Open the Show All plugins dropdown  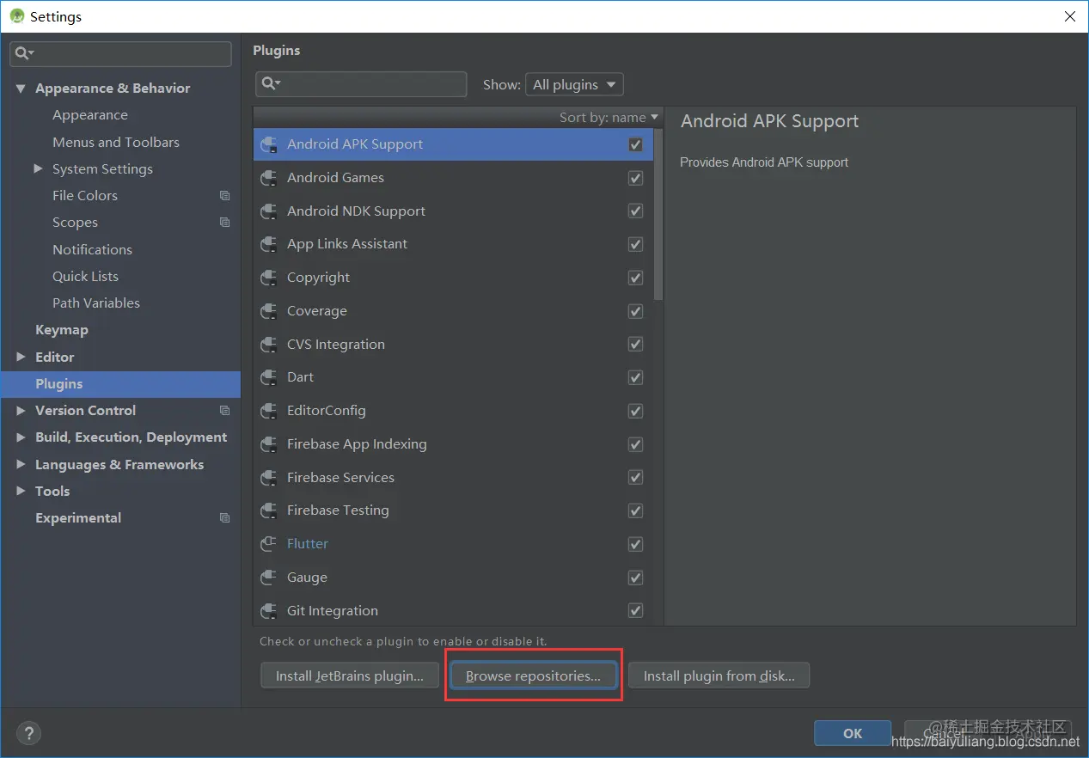click(574, 84)
